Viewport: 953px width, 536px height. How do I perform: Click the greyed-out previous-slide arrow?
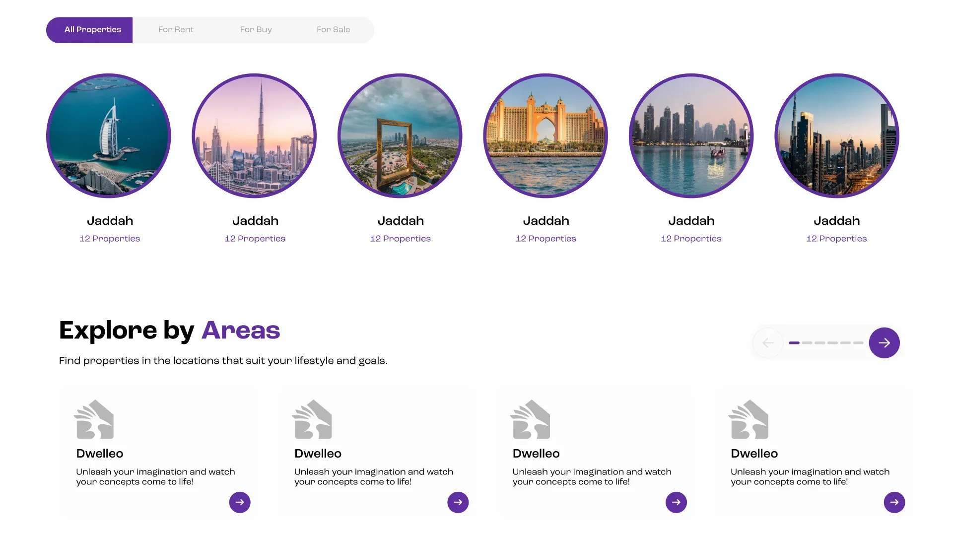pos(768,343)
